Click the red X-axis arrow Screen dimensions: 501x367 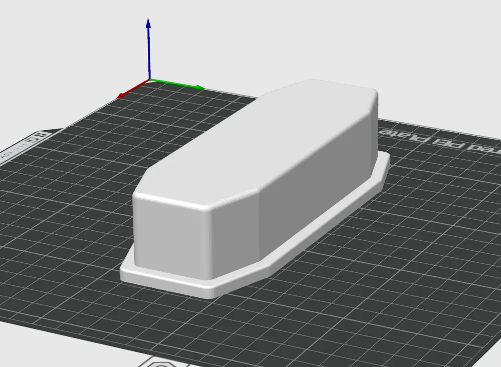pos(133,88)
